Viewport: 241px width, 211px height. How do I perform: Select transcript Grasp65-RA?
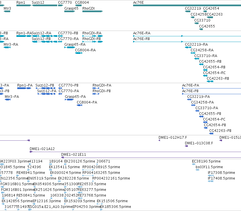75,45
